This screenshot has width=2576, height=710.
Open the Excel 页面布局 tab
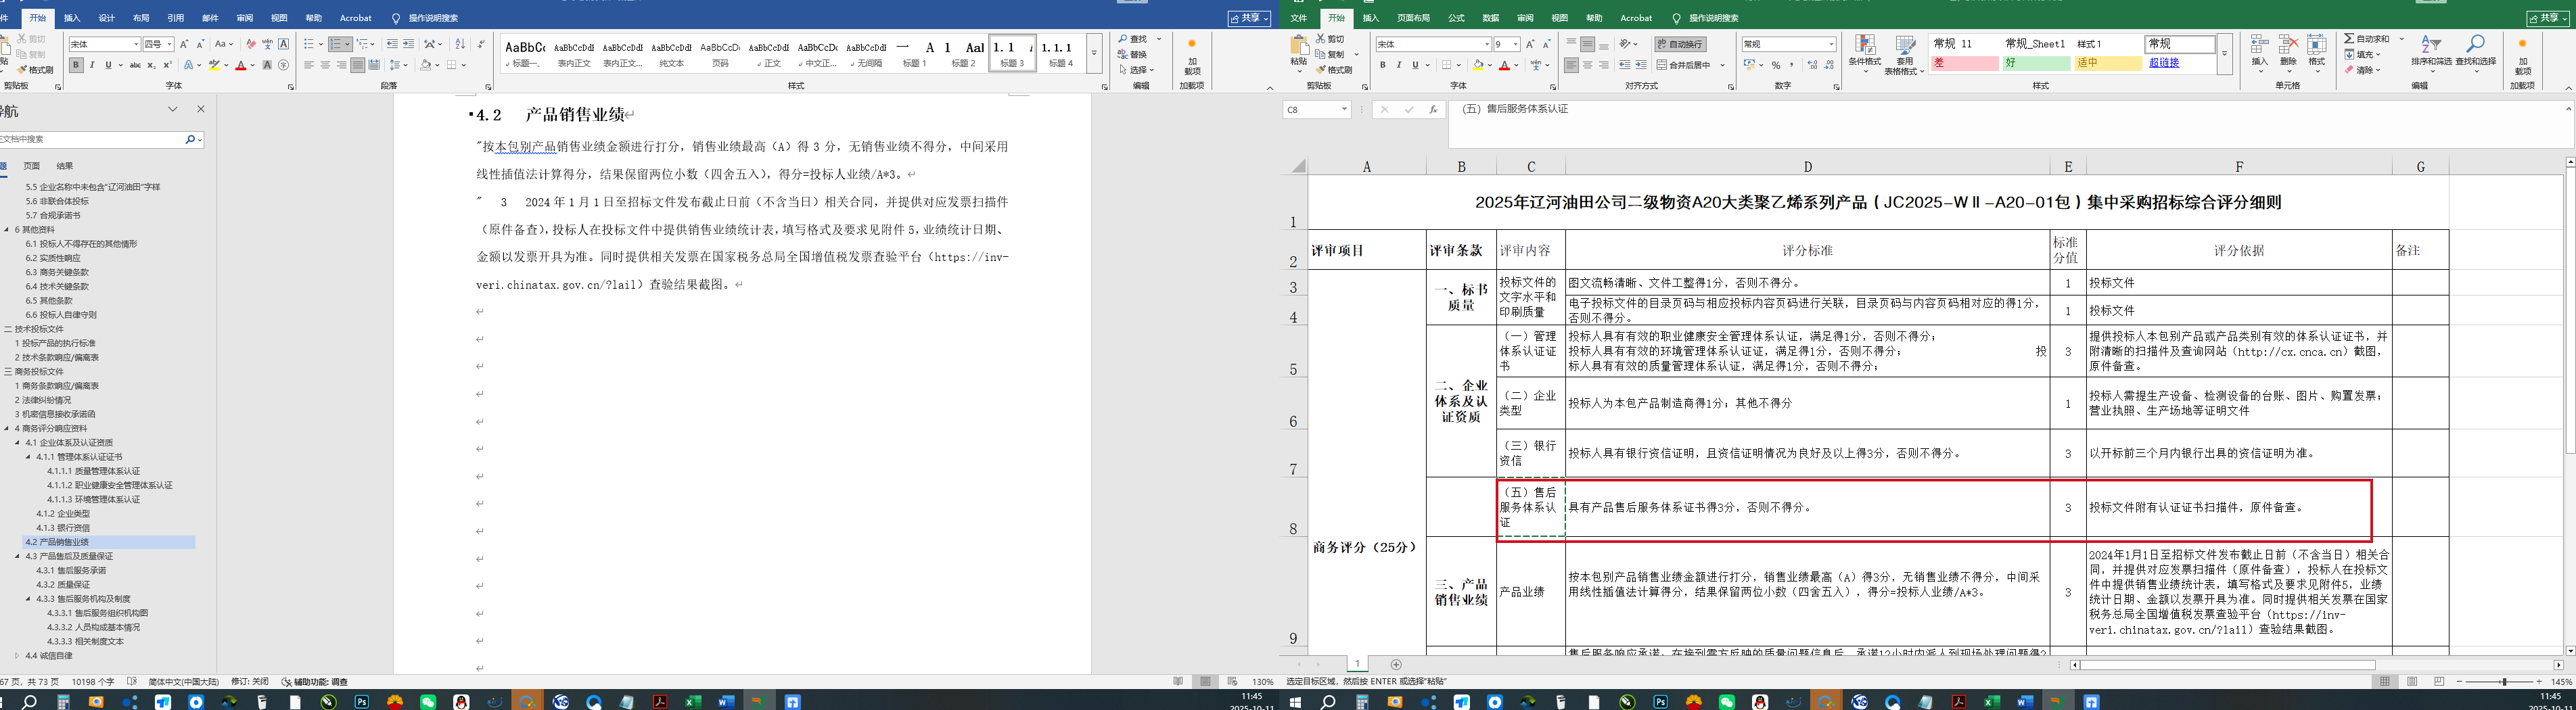1413,18
